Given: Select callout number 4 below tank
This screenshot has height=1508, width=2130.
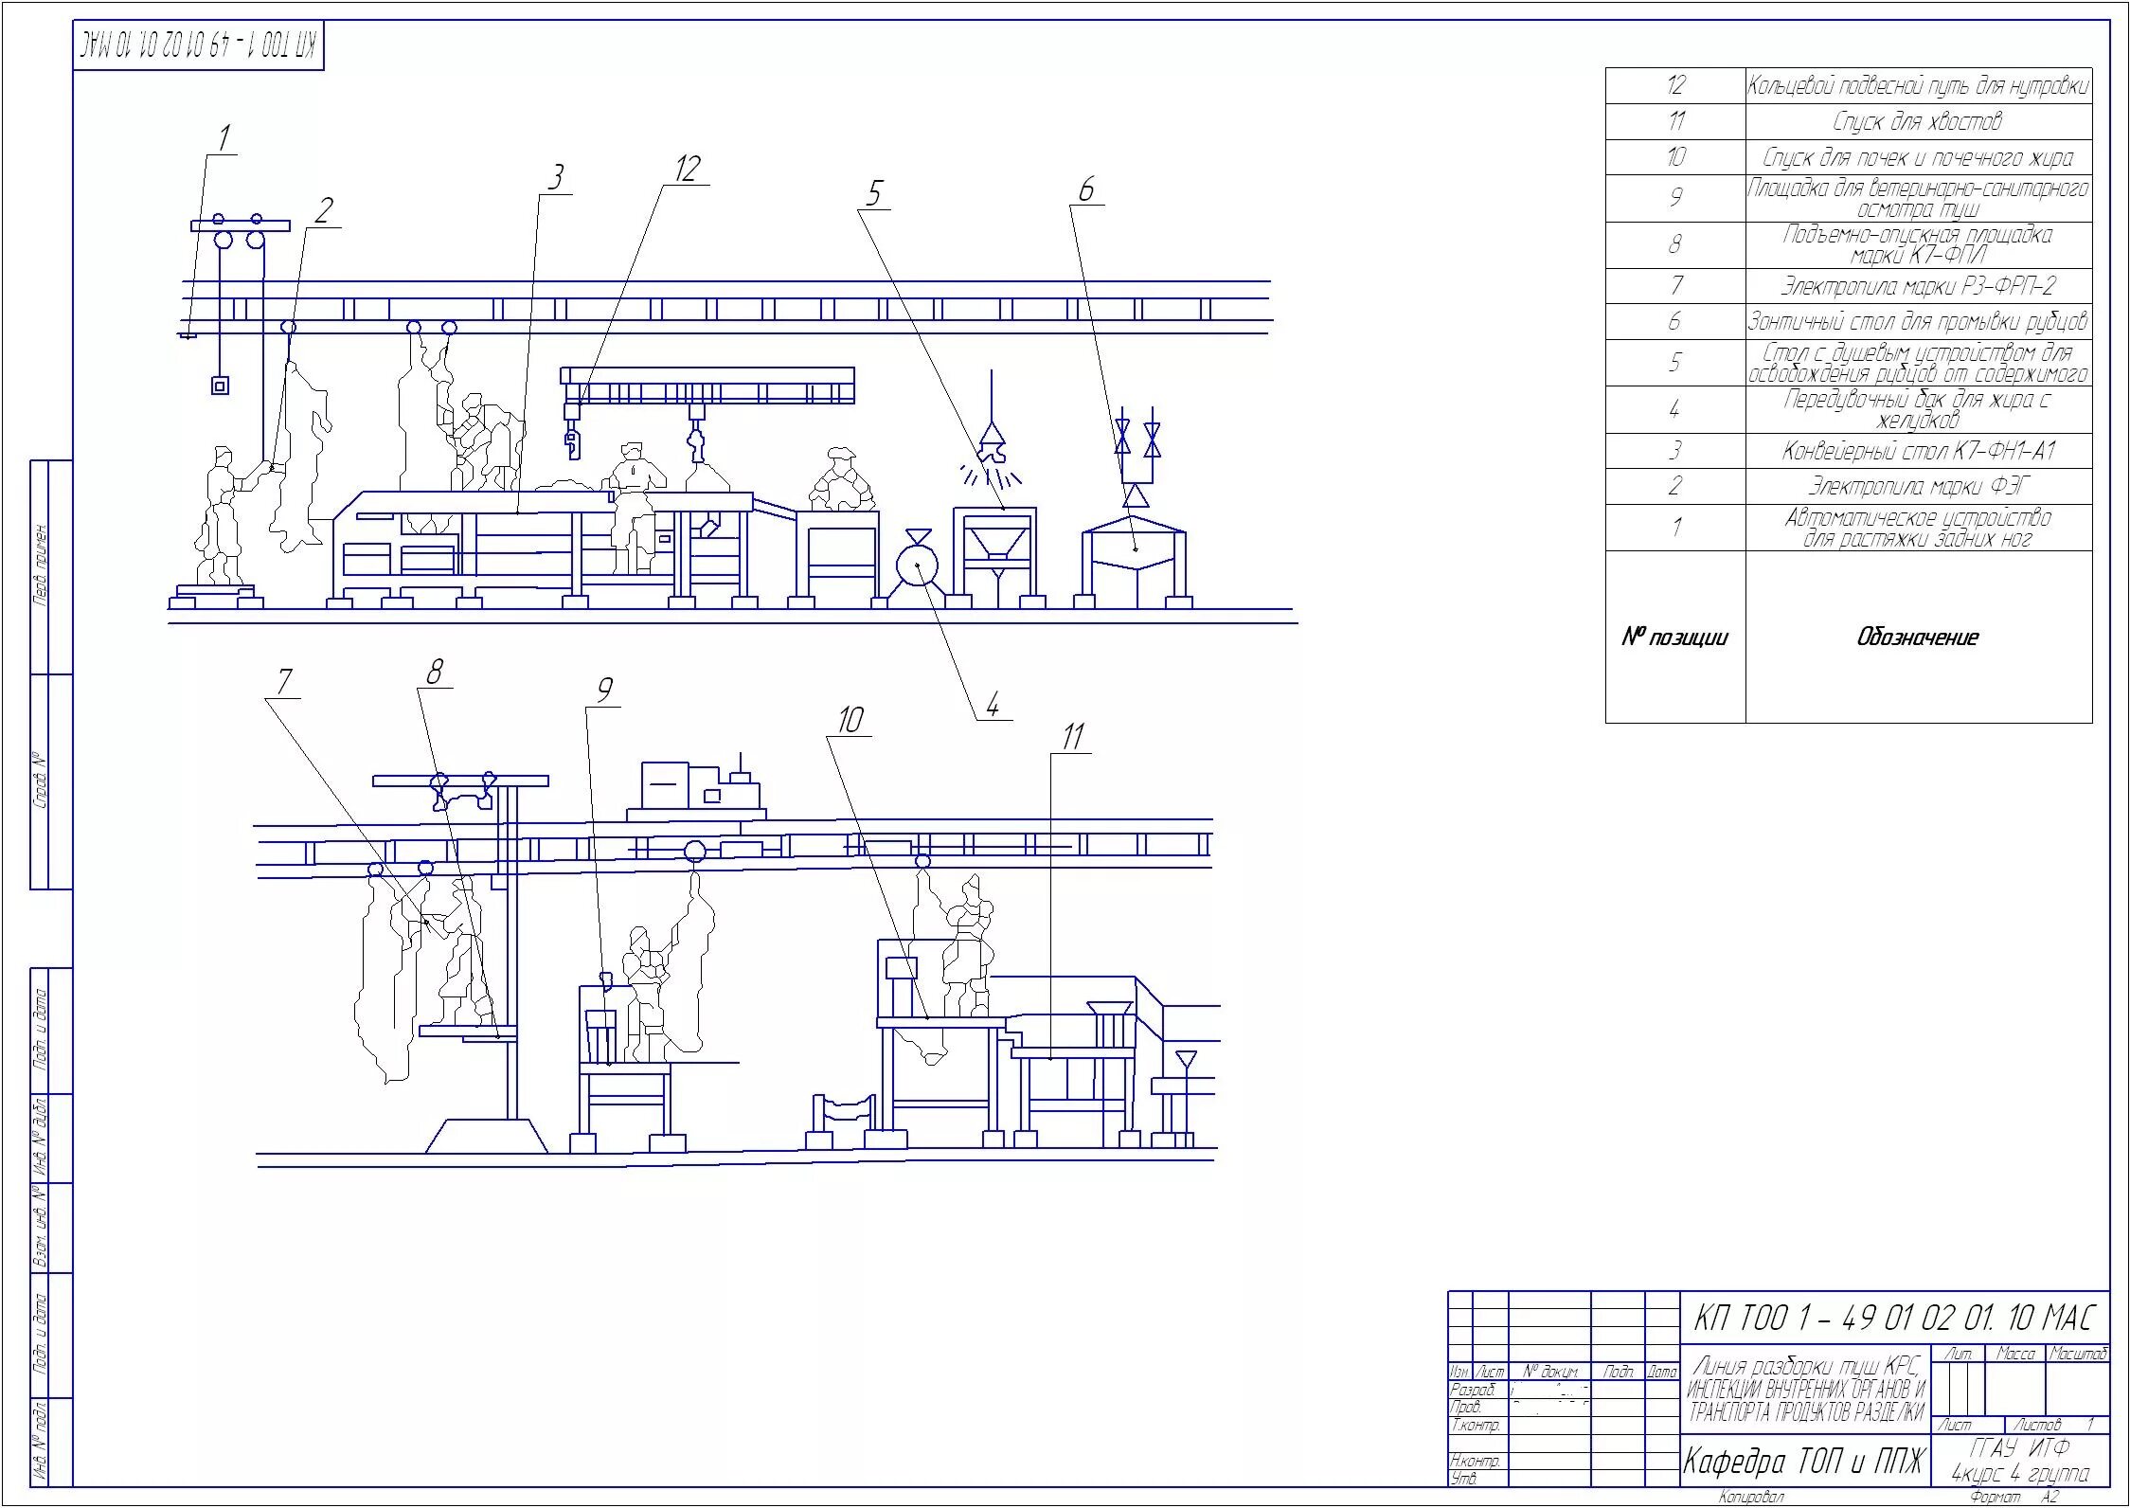Looking at the screenshot, I should [992, 704].
